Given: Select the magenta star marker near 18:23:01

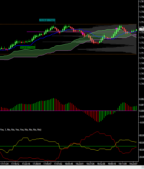Looking at the screenshot, I should click(x=83, y=34).
